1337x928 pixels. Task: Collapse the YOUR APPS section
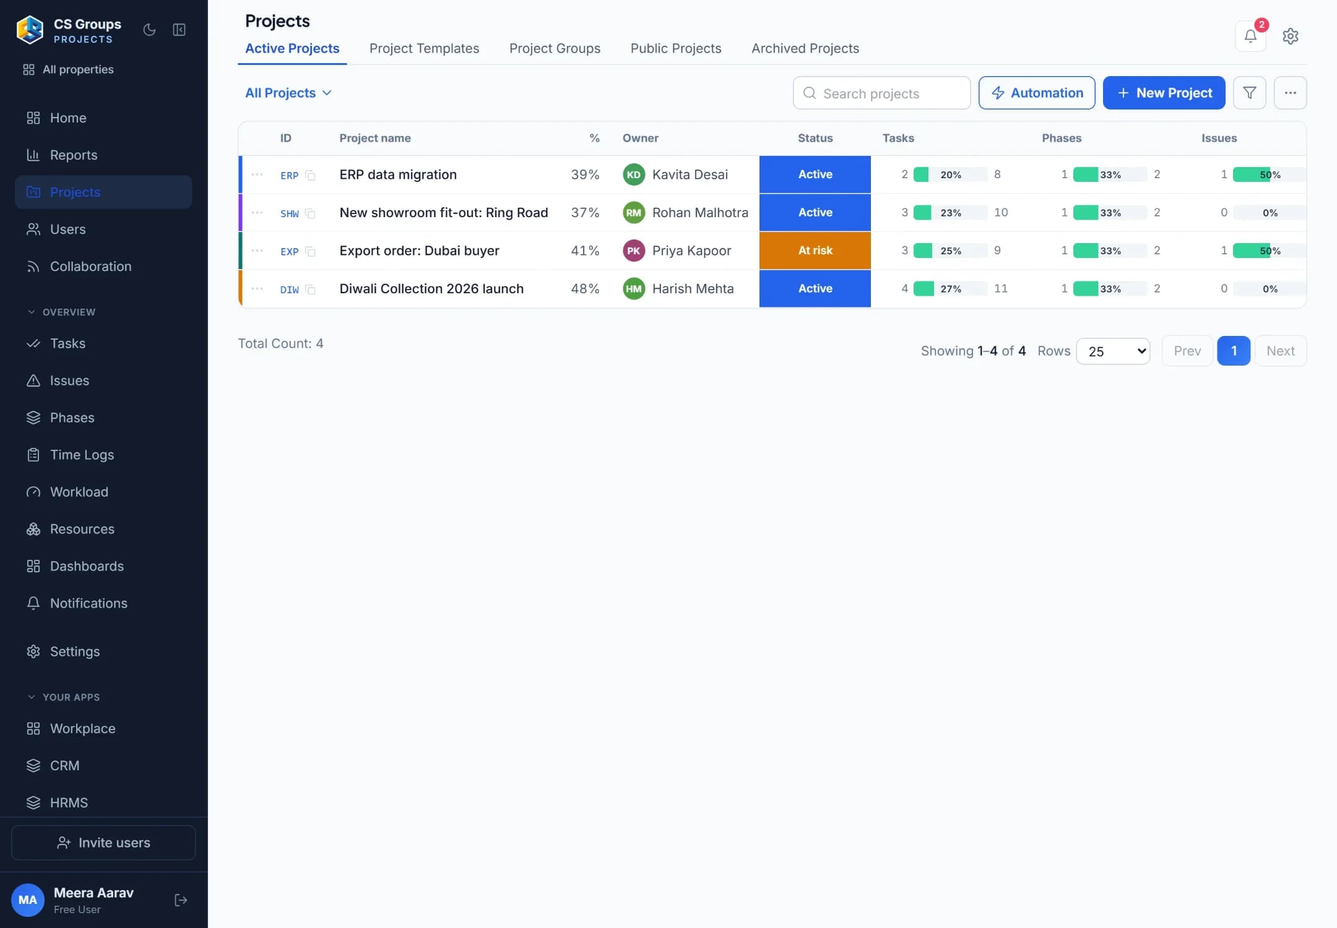click(x=64, y=697)
